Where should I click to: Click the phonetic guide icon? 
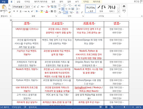[52, 7]
